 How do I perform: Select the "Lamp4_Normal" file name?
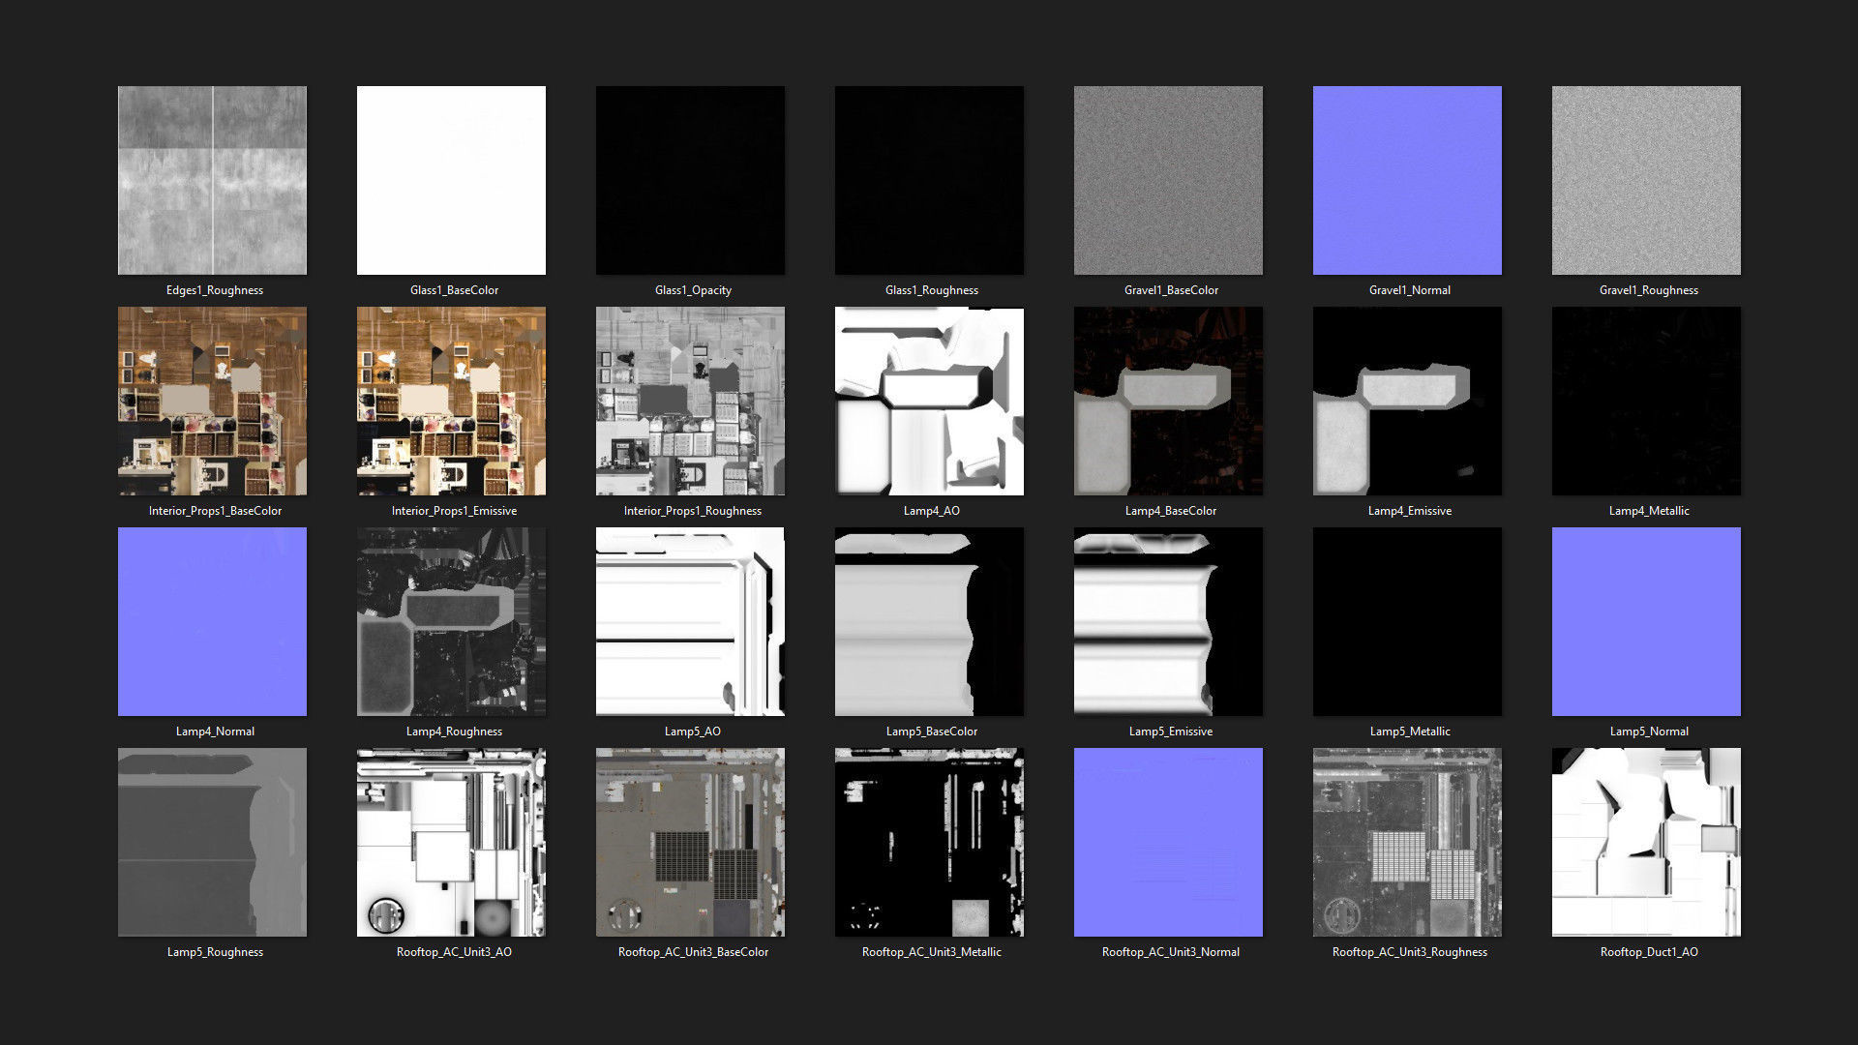[x=215, y=731]
